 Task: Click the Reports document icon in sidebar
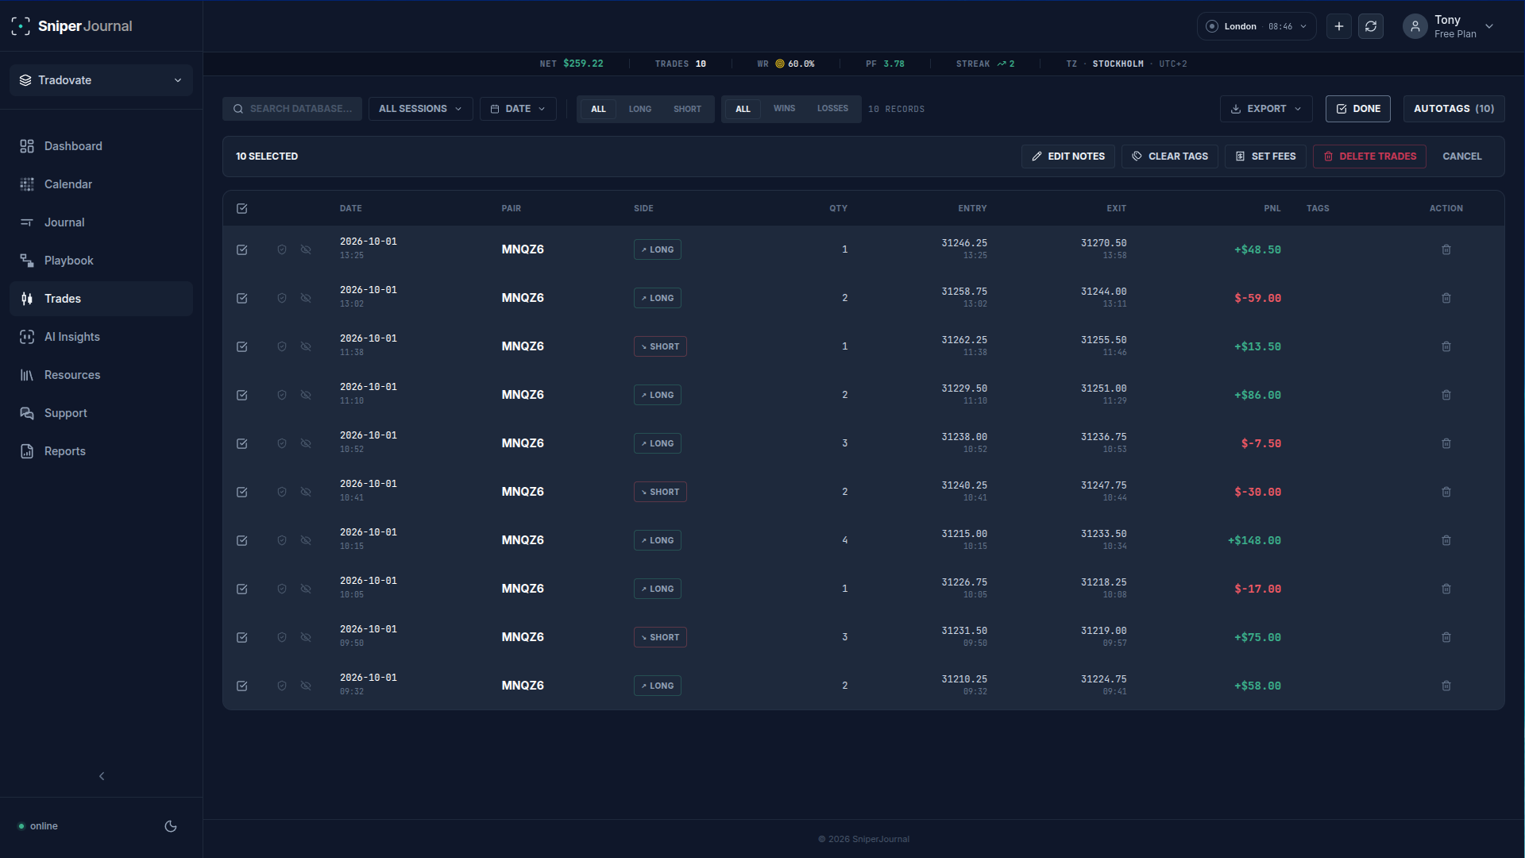coord(27,451)
